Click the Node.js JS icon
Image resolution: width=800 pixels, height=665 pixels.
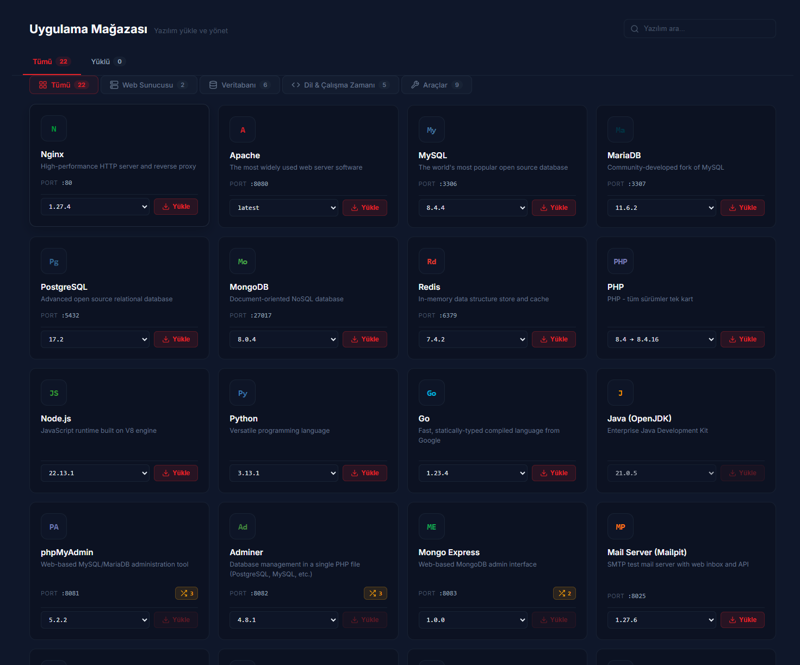pyautogui.click(x=54, y=393)
